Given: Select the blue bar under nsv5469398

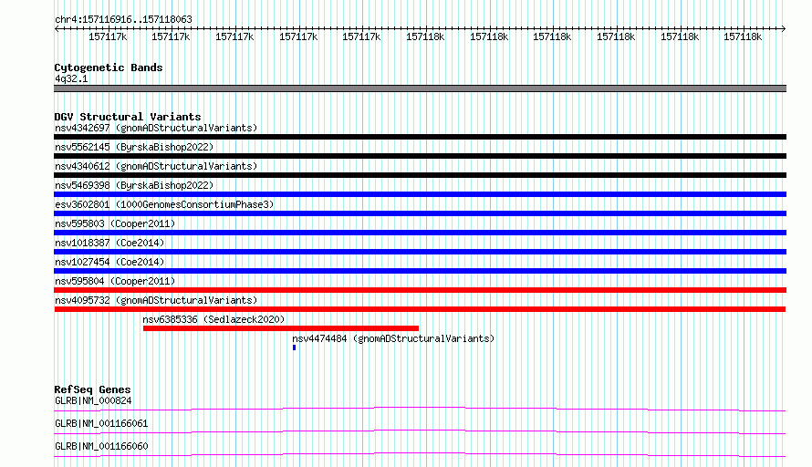Looking at the screenshot, I should tap(420, 194).
